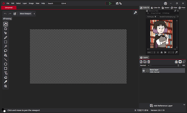Image resolution: width=187 pixels, height=113 pixels.
Task: Open the Layer menu
Action: click(25, 3)
